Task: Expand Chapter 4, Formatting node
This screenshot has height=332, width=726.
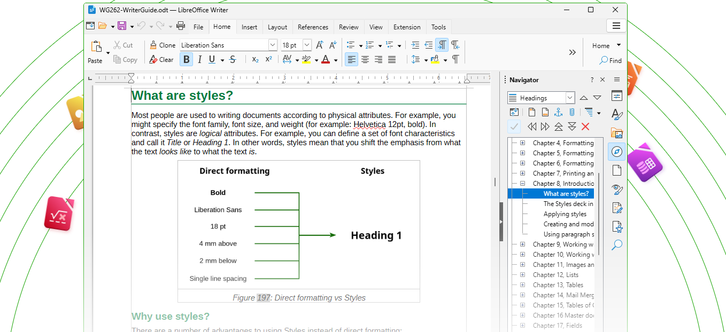Action: [x=522, y=143]
